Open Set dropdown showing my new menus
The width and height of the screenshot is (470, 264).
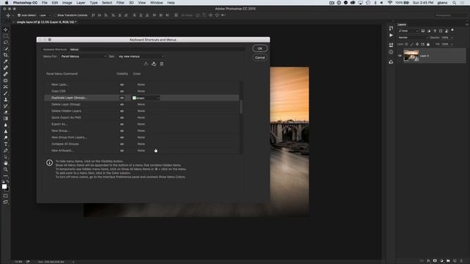pos(140,56)
